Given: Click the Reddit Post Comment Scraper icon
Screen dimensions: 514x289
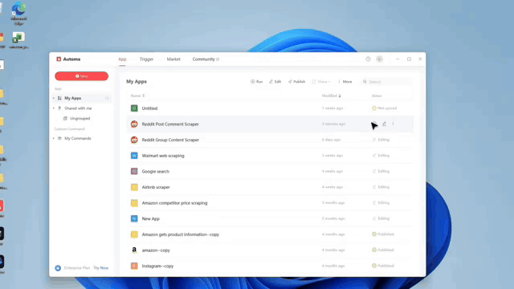Looking at the screenshot, I should [x=134, y=124].
